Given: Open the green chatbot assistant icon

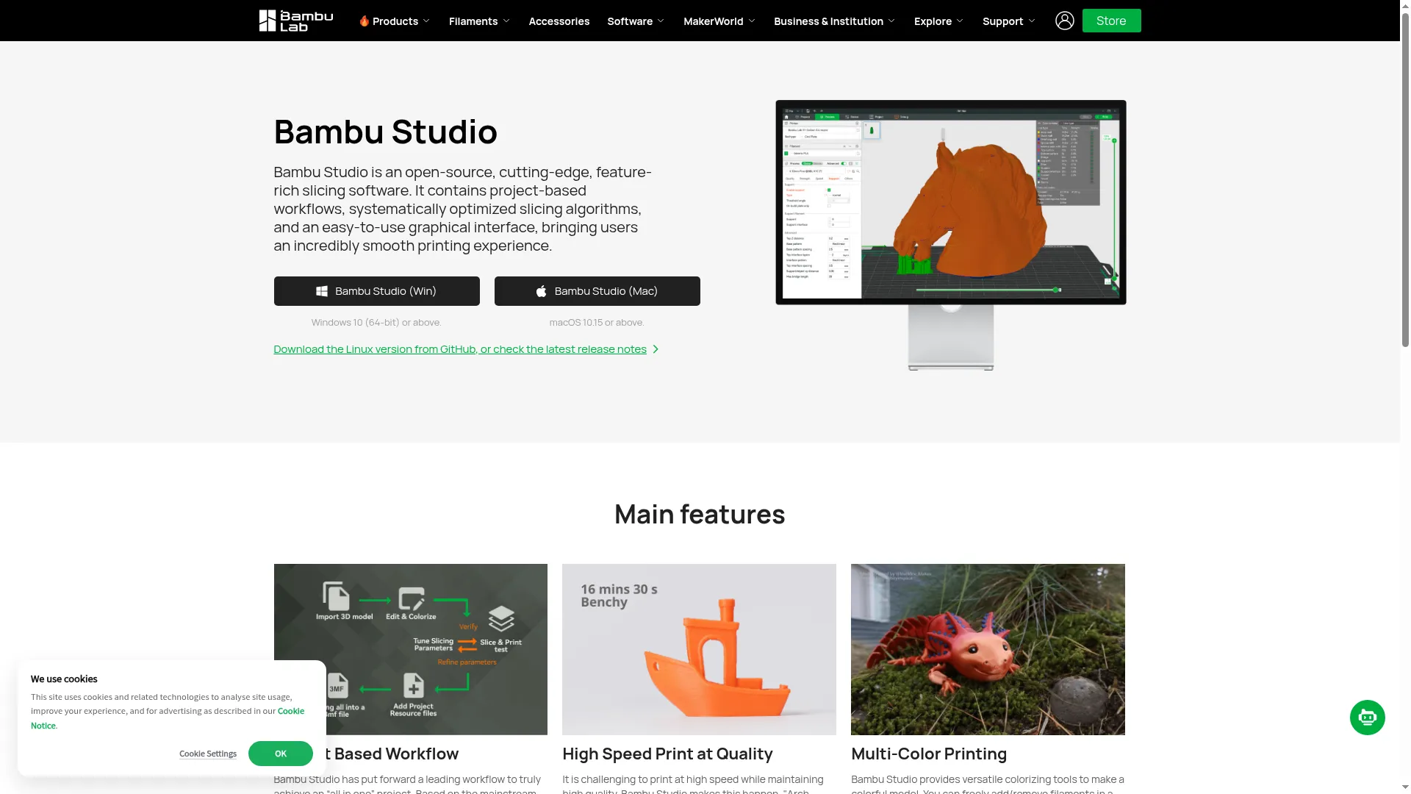Looking at the screenshot, I should tap(1367, 718).
